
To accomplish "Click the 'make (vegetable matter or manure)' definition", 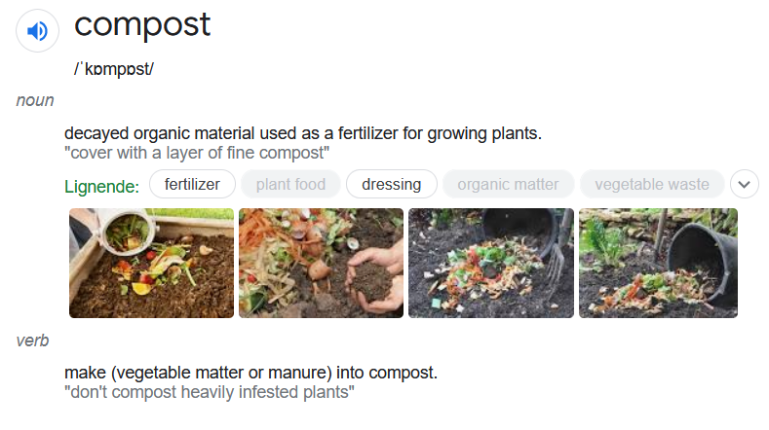I will tap(250, 373).
